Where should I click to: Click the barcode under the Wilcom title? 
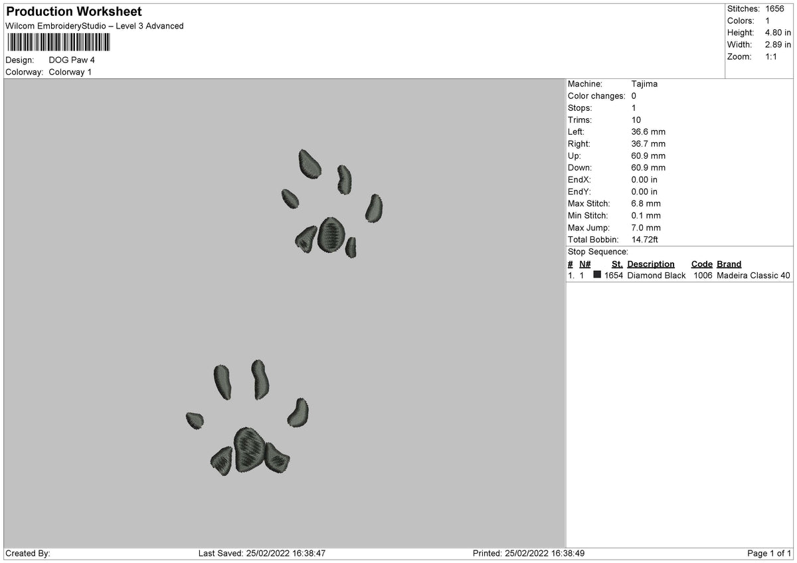click(x=59, y=42)
